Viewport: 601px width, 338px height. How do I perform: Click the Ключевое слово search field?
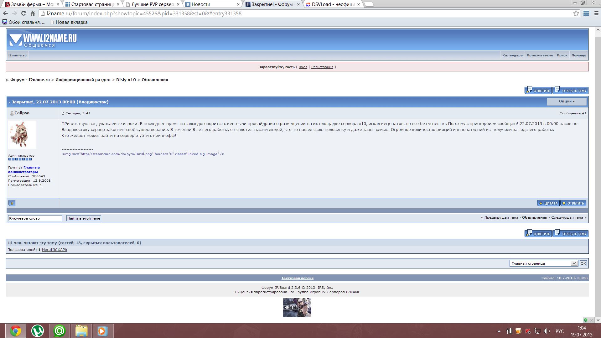[x=35, y=218]
